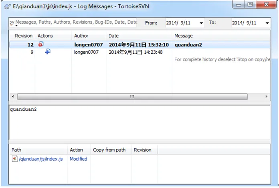Click the Path column header

(x=38, y=150)
